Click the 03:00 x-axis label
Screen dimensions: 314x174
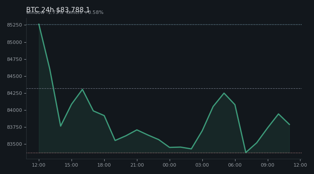point(202,165)
